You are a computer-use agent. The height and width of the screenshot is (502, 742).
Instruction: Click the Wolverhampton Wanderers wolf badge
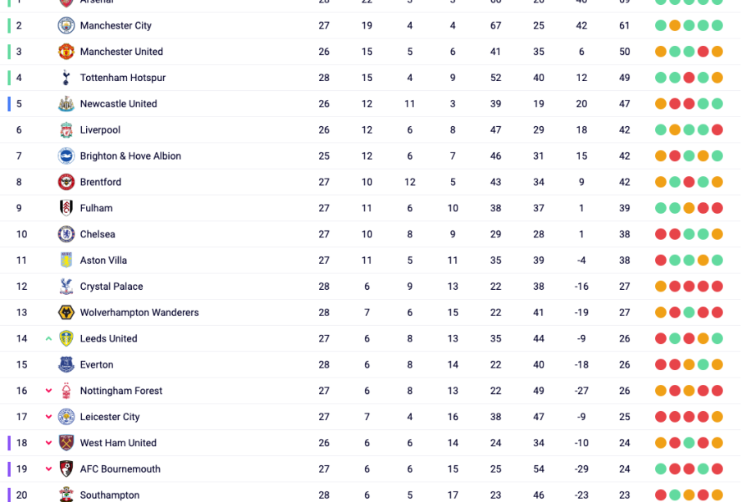pyautogui.click(x=66, y=313)
